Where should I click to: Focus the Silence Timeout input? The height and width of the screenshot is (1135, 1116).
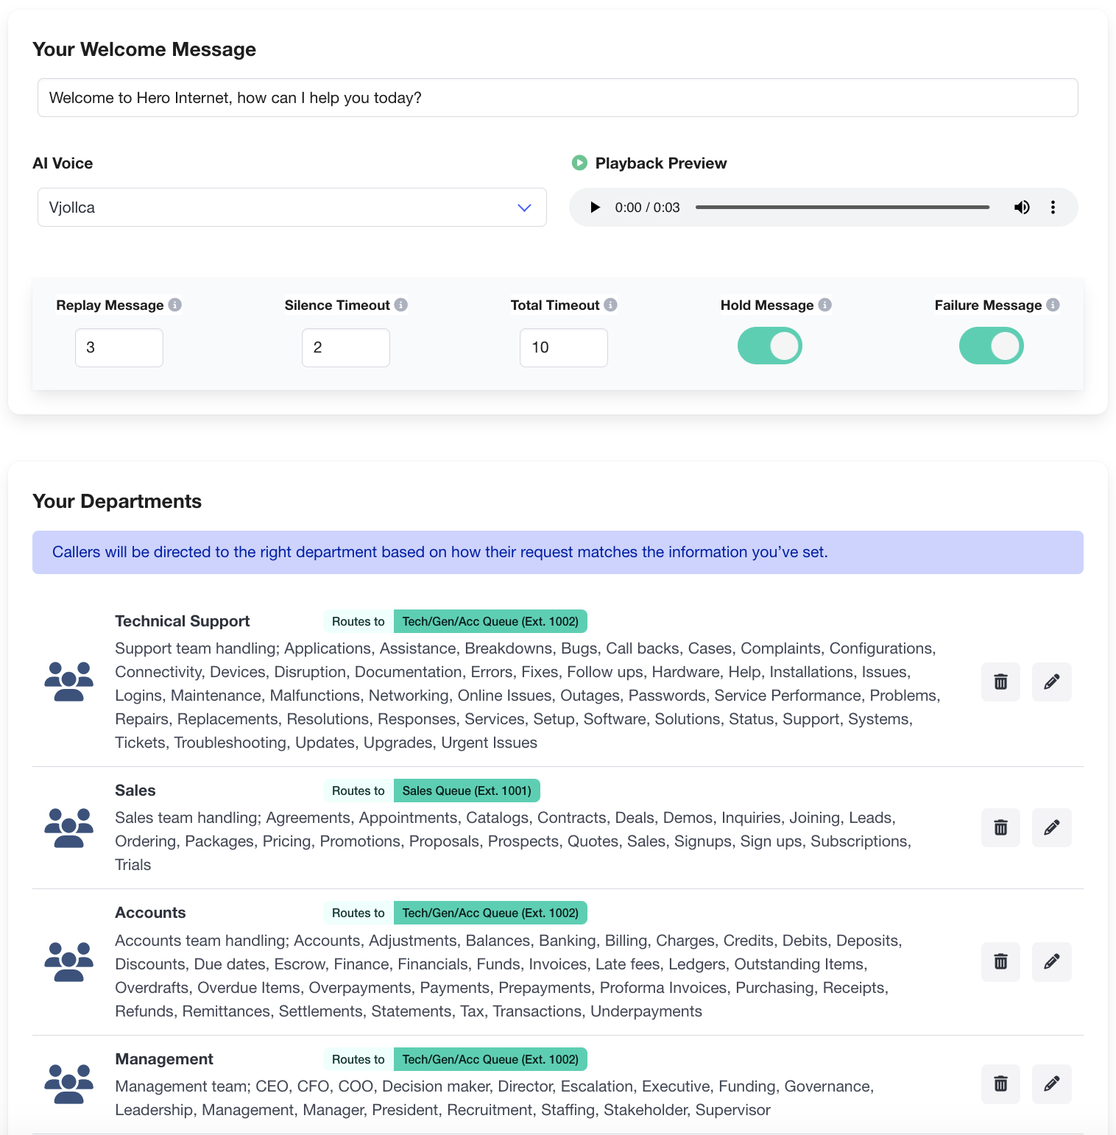(x=345, y=347)
